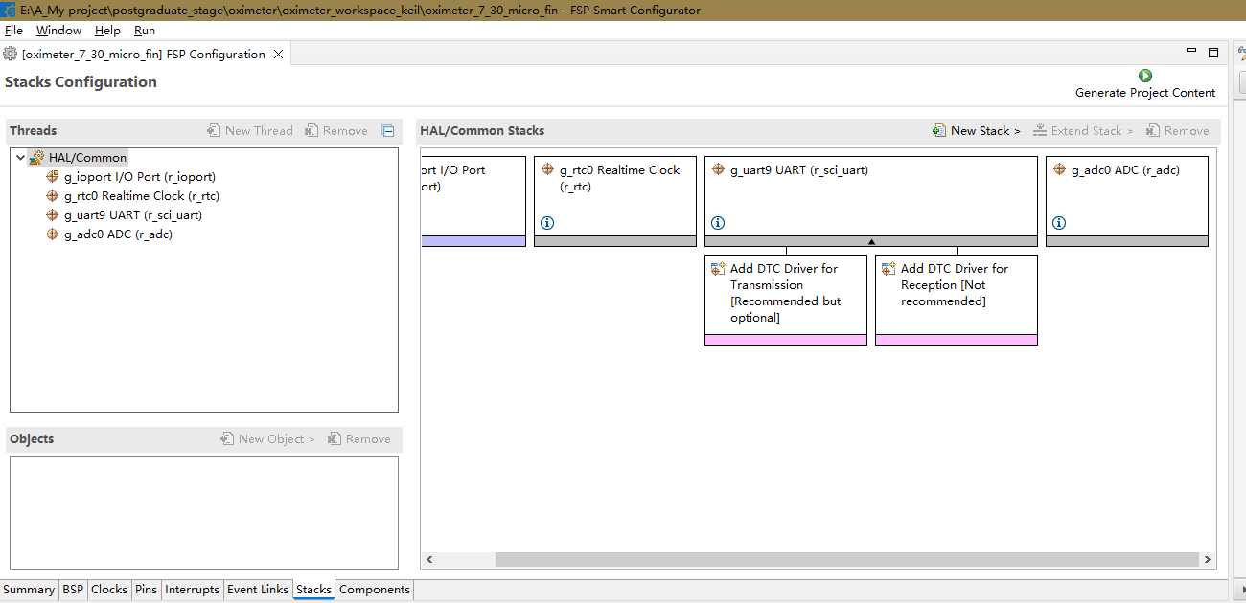Click the g_uart9 UART stack info icon
This screenshot has height=603, width=1246.
718,223
